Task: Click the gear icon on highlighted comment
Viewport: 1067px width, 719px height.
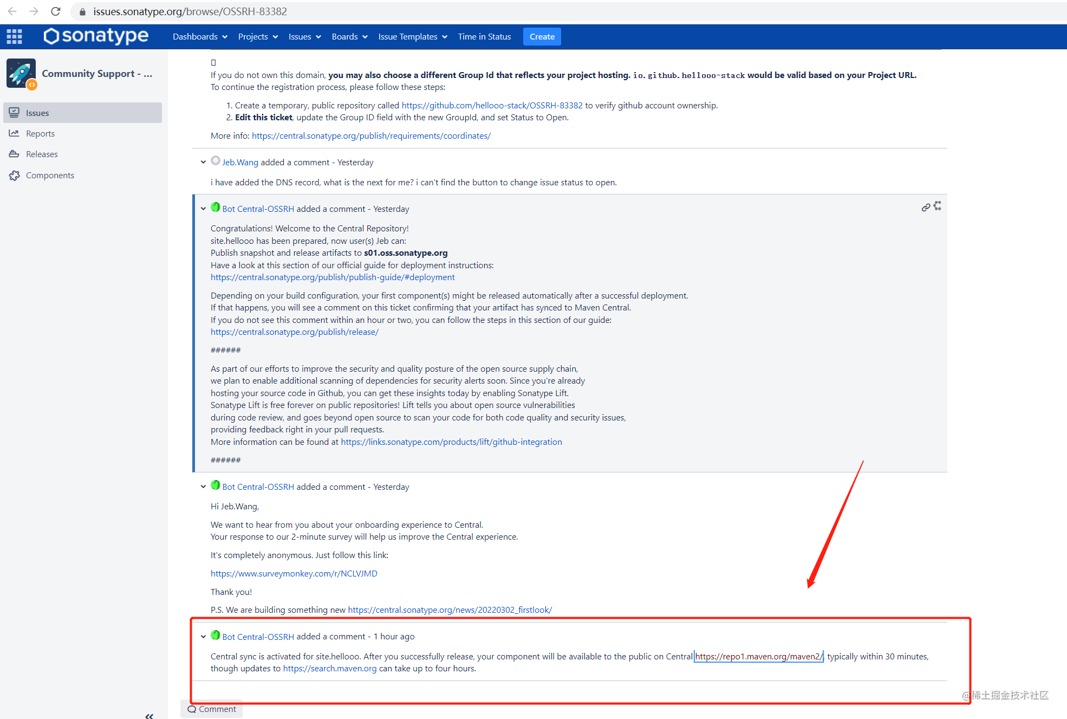Action: [938, 206]
